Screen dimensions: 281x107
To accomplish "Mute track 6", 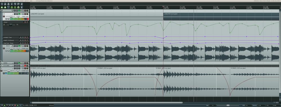I will 25,68.
